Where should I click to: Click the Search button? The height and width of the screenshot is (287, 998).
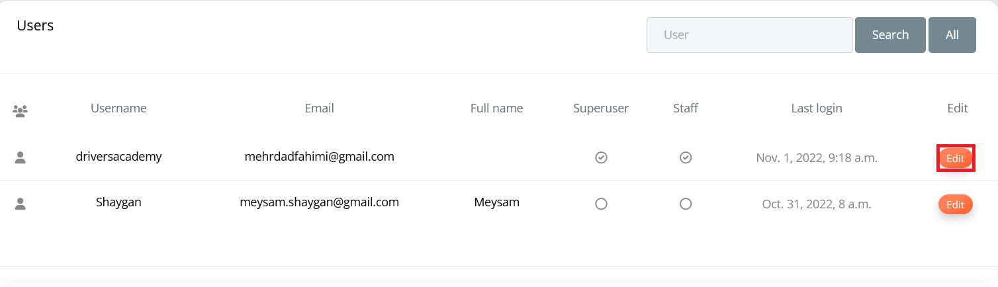click(x=890, y=35)
